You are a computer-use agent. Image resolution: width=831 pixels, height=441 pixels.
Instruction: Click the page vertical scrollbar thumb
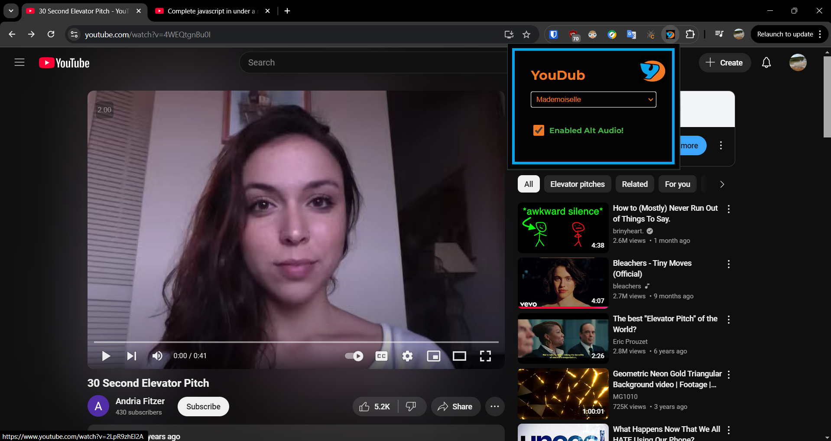(827, 96)
